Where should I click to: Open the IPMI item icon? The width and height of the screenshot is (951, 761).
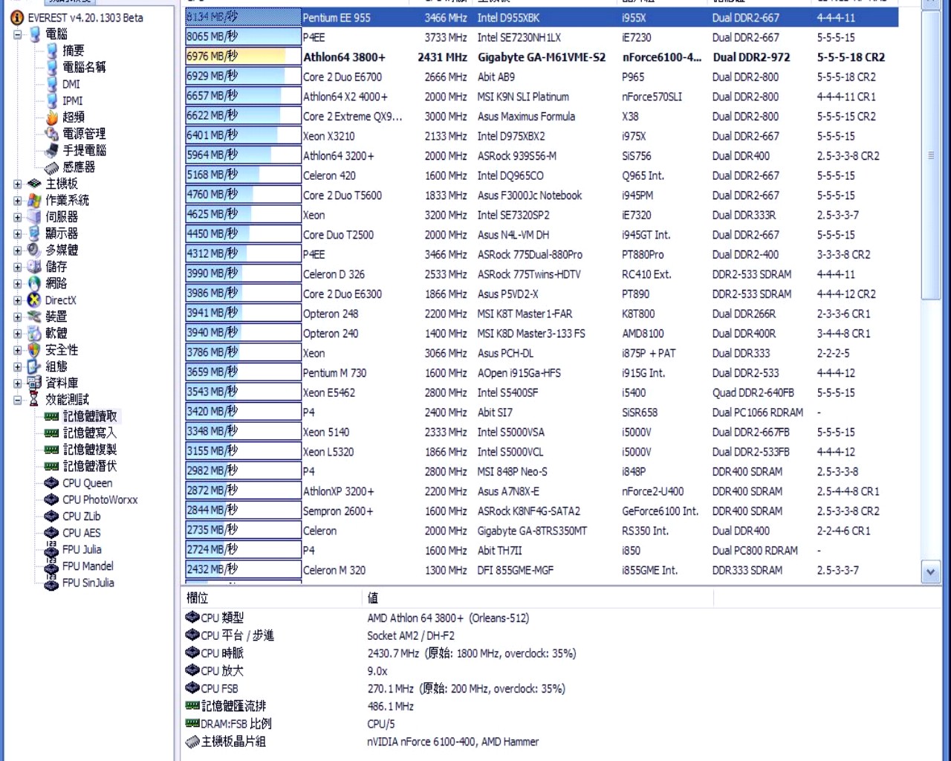[x=52, y=100]
